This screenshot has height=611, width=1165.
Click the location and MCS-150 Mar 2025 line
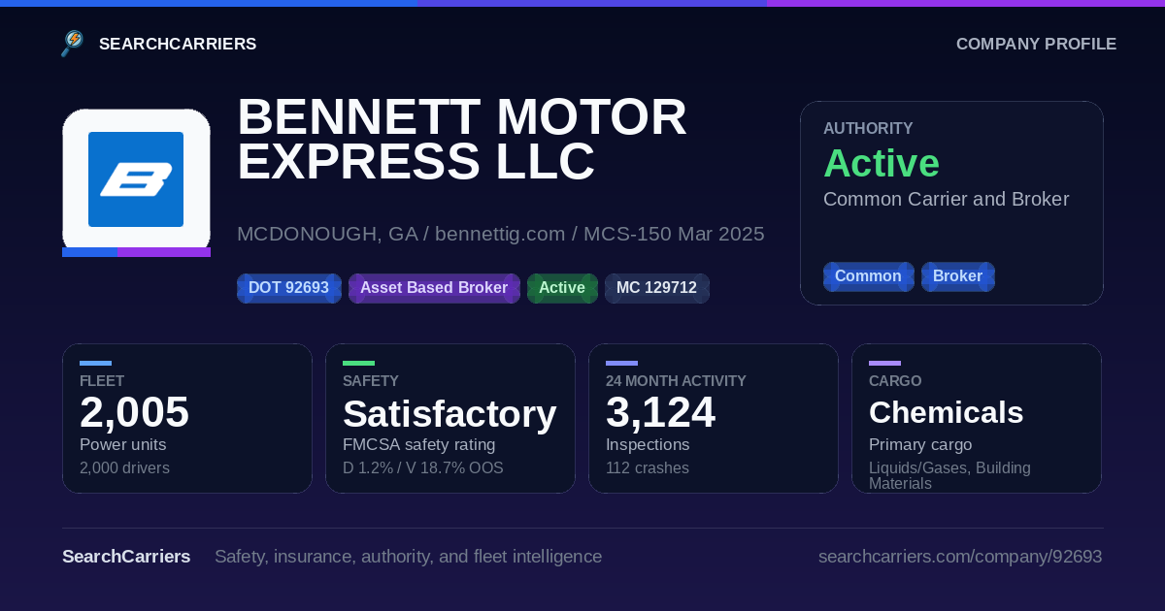tap(501, 234)
